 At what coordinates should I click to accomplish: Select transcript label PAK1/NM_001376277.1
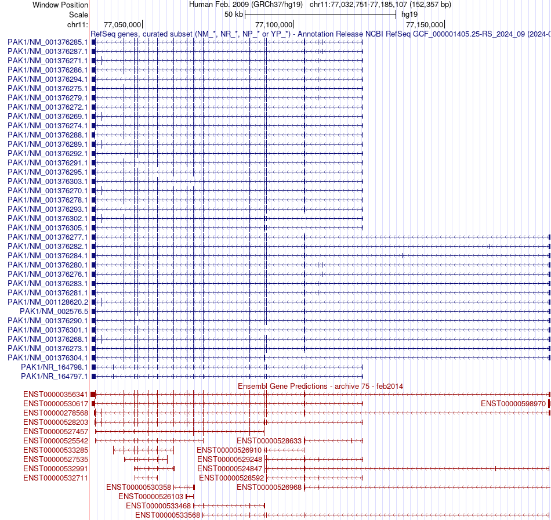[x=48, y=237]
